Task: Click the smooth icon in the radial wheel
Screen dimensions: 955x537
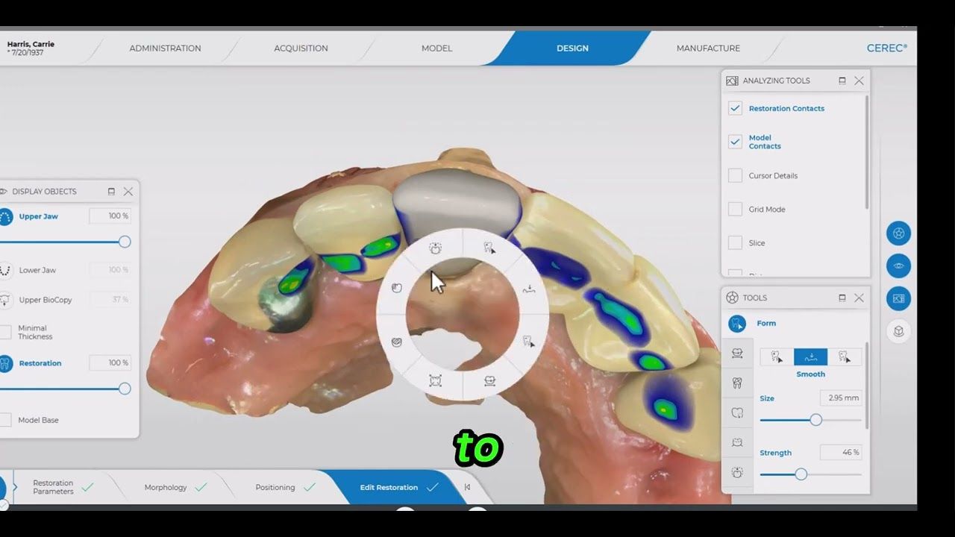Action: (529, 289)
